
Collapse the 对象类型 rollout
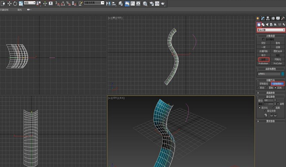click(x=271, y=36)
